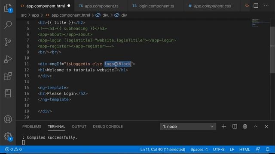
Task: Split the terminal panel
Action: click(x=235, y=127)
